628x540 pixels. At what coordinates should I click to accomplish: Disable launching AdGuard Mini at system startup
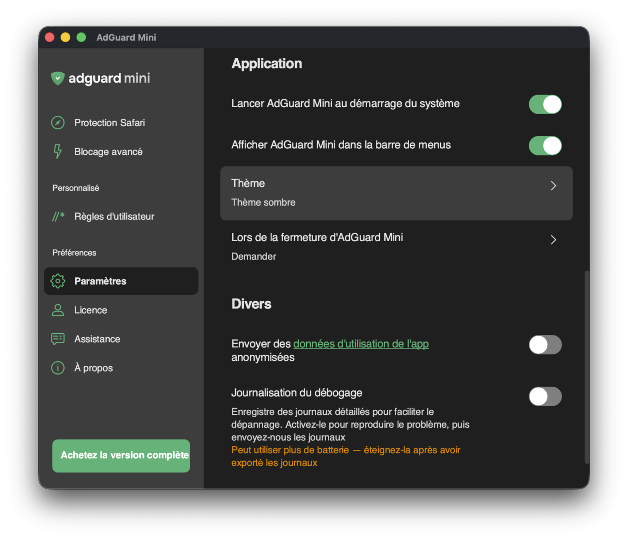545,104
